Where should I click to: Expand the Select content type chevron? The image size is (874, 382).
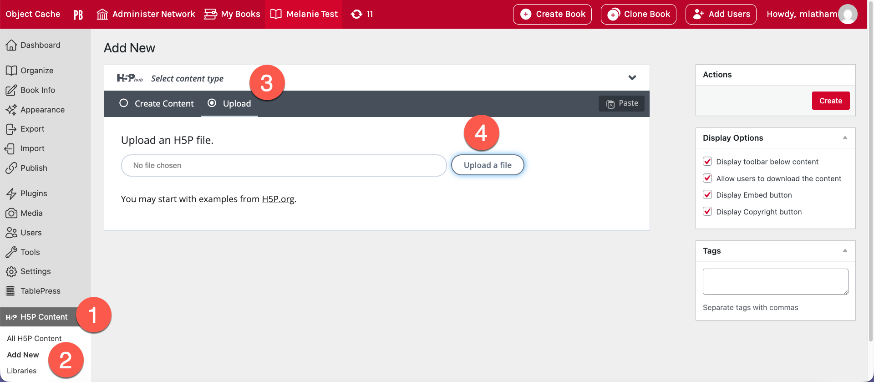coord(632,78)
